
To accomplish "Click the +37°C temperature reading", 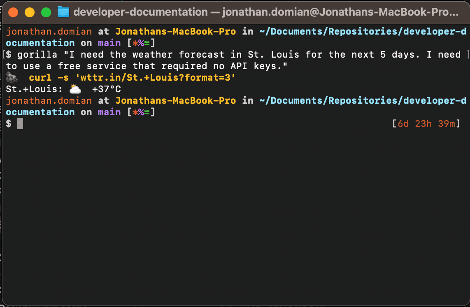I will 106,89.
